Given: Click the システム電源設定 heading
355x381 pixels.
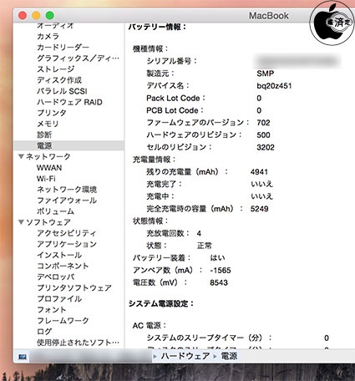Looking at the screenshot, I should pos(161,303).
